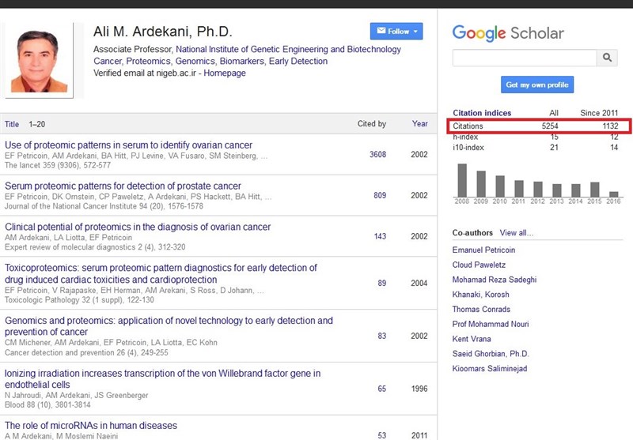
Task: Open the prostate cancer serum proteomic paper
Action: (x=123, y=186)
